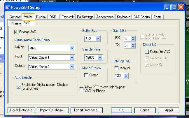Viewport: 189px width, 118px height.
Task: Decrease TX gain with down arrow
Action: pyautogui.click(x=133, y=47)
